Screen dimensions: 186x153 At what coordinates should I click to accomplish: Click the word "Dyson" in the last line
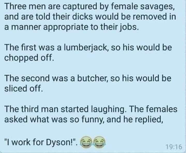coord(58,142)
